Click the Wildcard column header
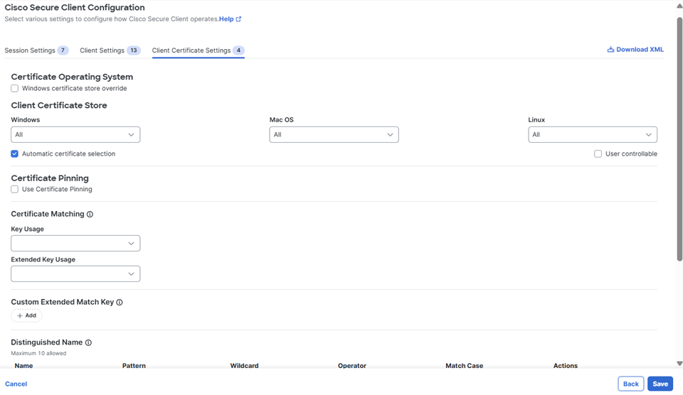683x395 pixels. point(244,365)
